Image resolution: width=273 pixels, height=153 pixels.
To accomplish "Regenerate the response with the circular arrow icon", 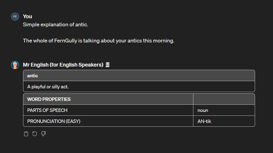I will (x=35, y=134).
